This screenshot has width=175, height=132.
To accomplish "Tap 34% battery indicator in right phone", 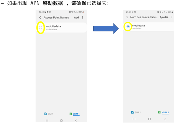I will point(170,12).
